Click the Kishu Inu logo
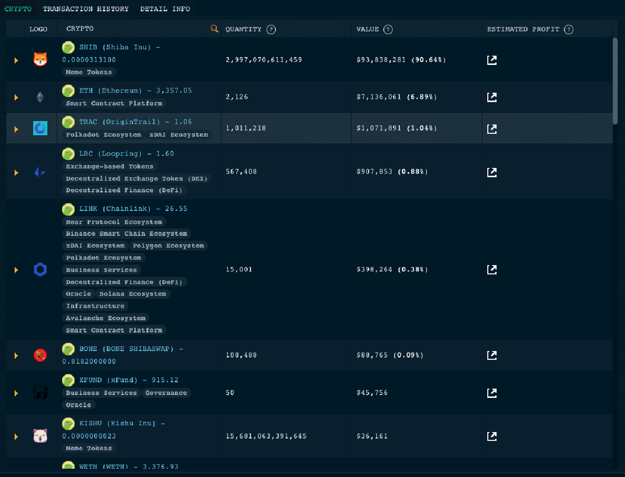 point(40,436)
